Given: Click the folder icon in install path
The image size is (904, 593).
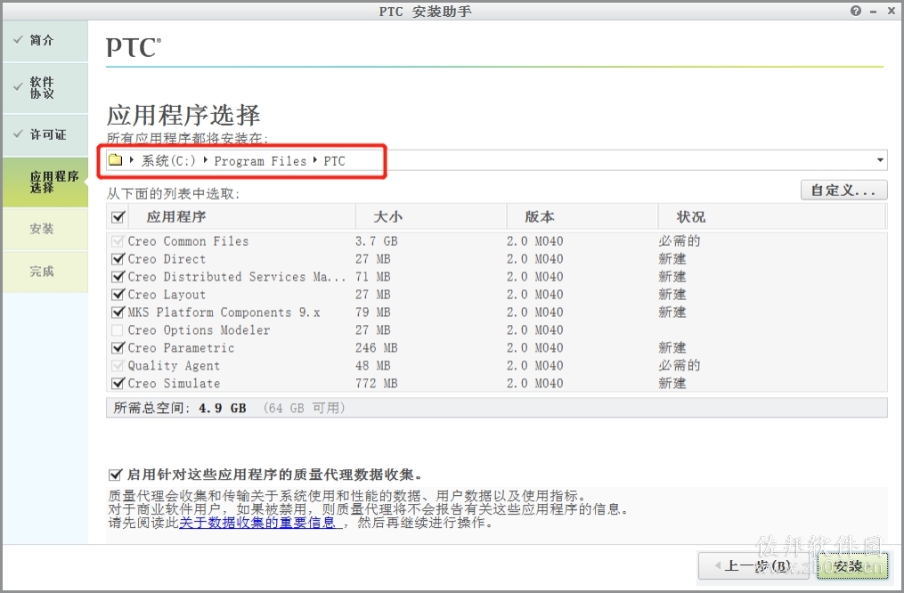Looking at the screenshot, I should click(115, 159).
